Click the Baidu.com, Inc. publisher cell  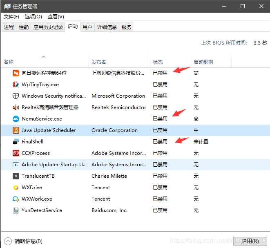coord(109,210)
